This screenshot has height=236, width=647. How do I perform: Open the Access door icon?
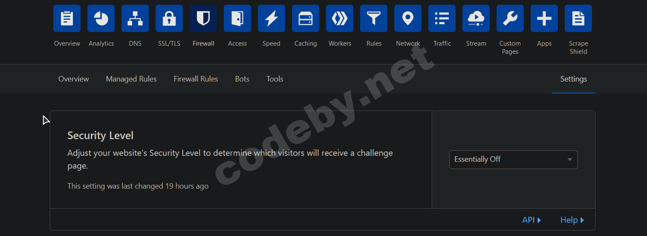[237, 18]
